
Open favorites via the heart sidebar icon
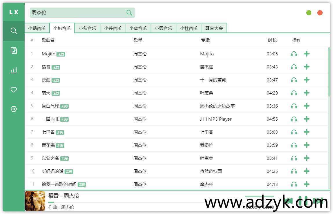(13, 90)
